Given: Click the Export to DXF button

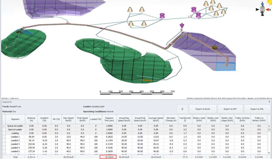Looking at the screenshot, I should coord(230,109).
